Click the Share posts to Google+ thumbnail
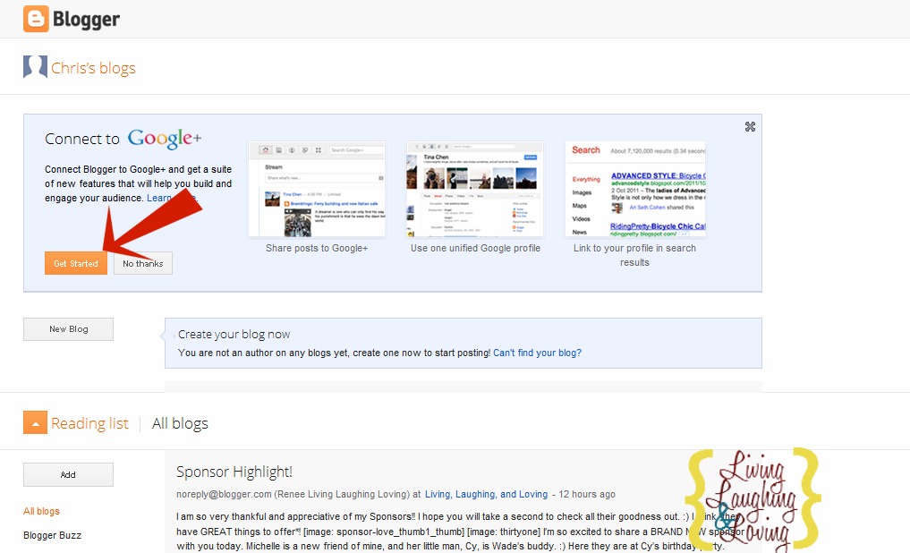The height and width of the screenshot is (553, 910). click(x=317, y=189)
